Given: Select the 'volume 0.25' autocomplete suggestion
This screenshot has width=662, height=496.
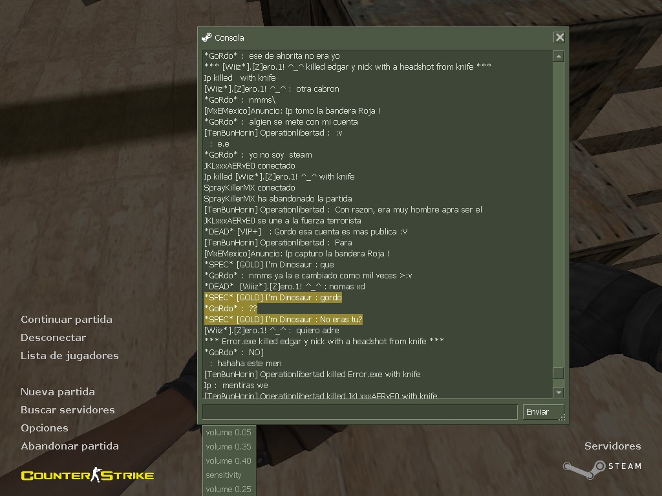Looking at the screenshot, I should point(228,490).
